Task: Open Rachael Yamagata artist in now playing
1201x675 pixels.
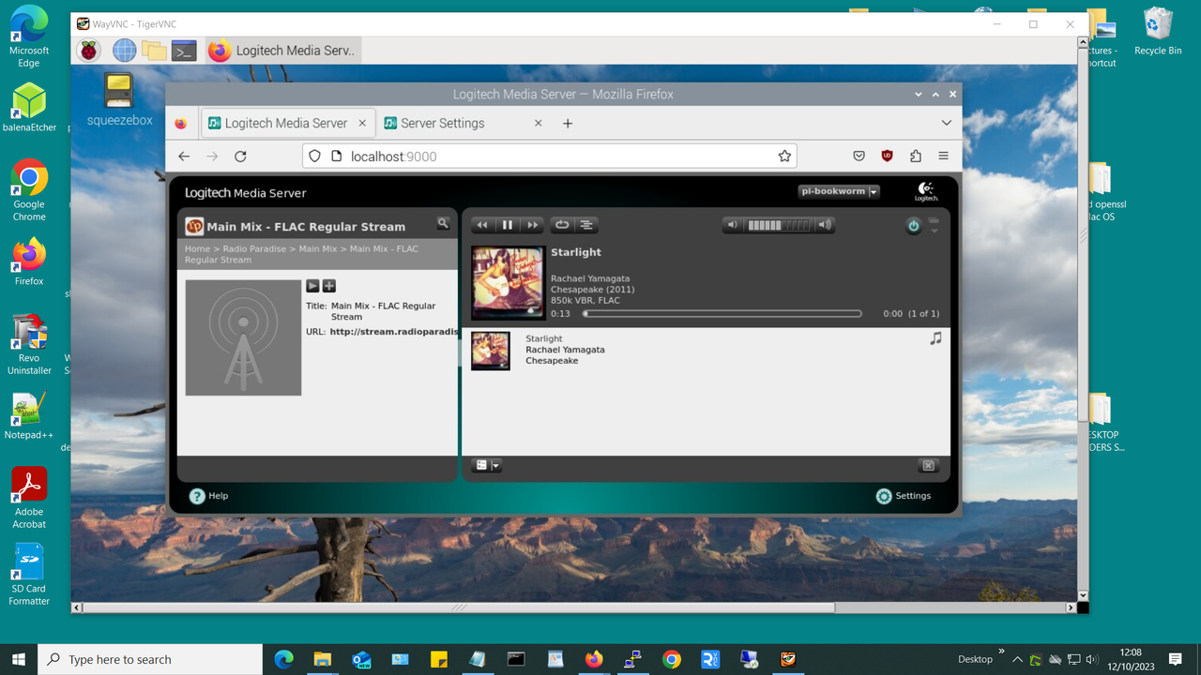Action: click(590, 278)
